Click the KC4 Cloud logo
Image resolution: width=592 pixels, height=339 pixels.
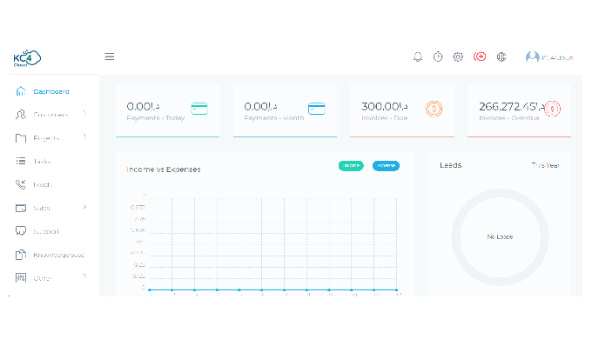[27, 58]
